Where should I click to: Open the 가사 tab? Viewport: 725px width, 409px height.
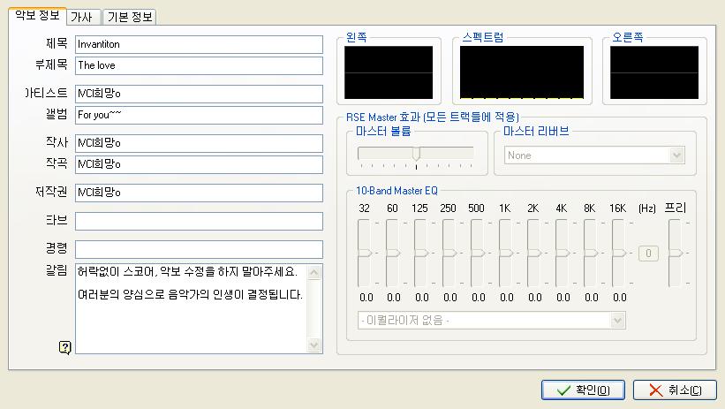[x=84, y=17]
